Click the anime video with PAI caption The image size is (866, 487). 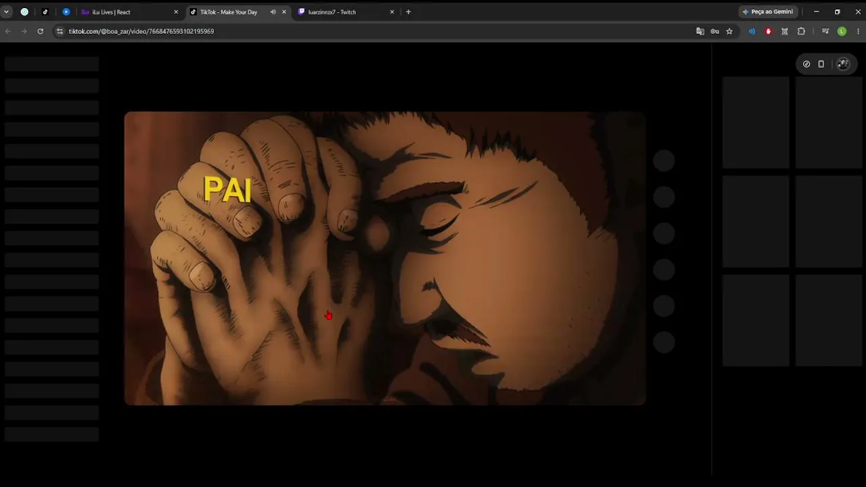click(x=385, y=258)
